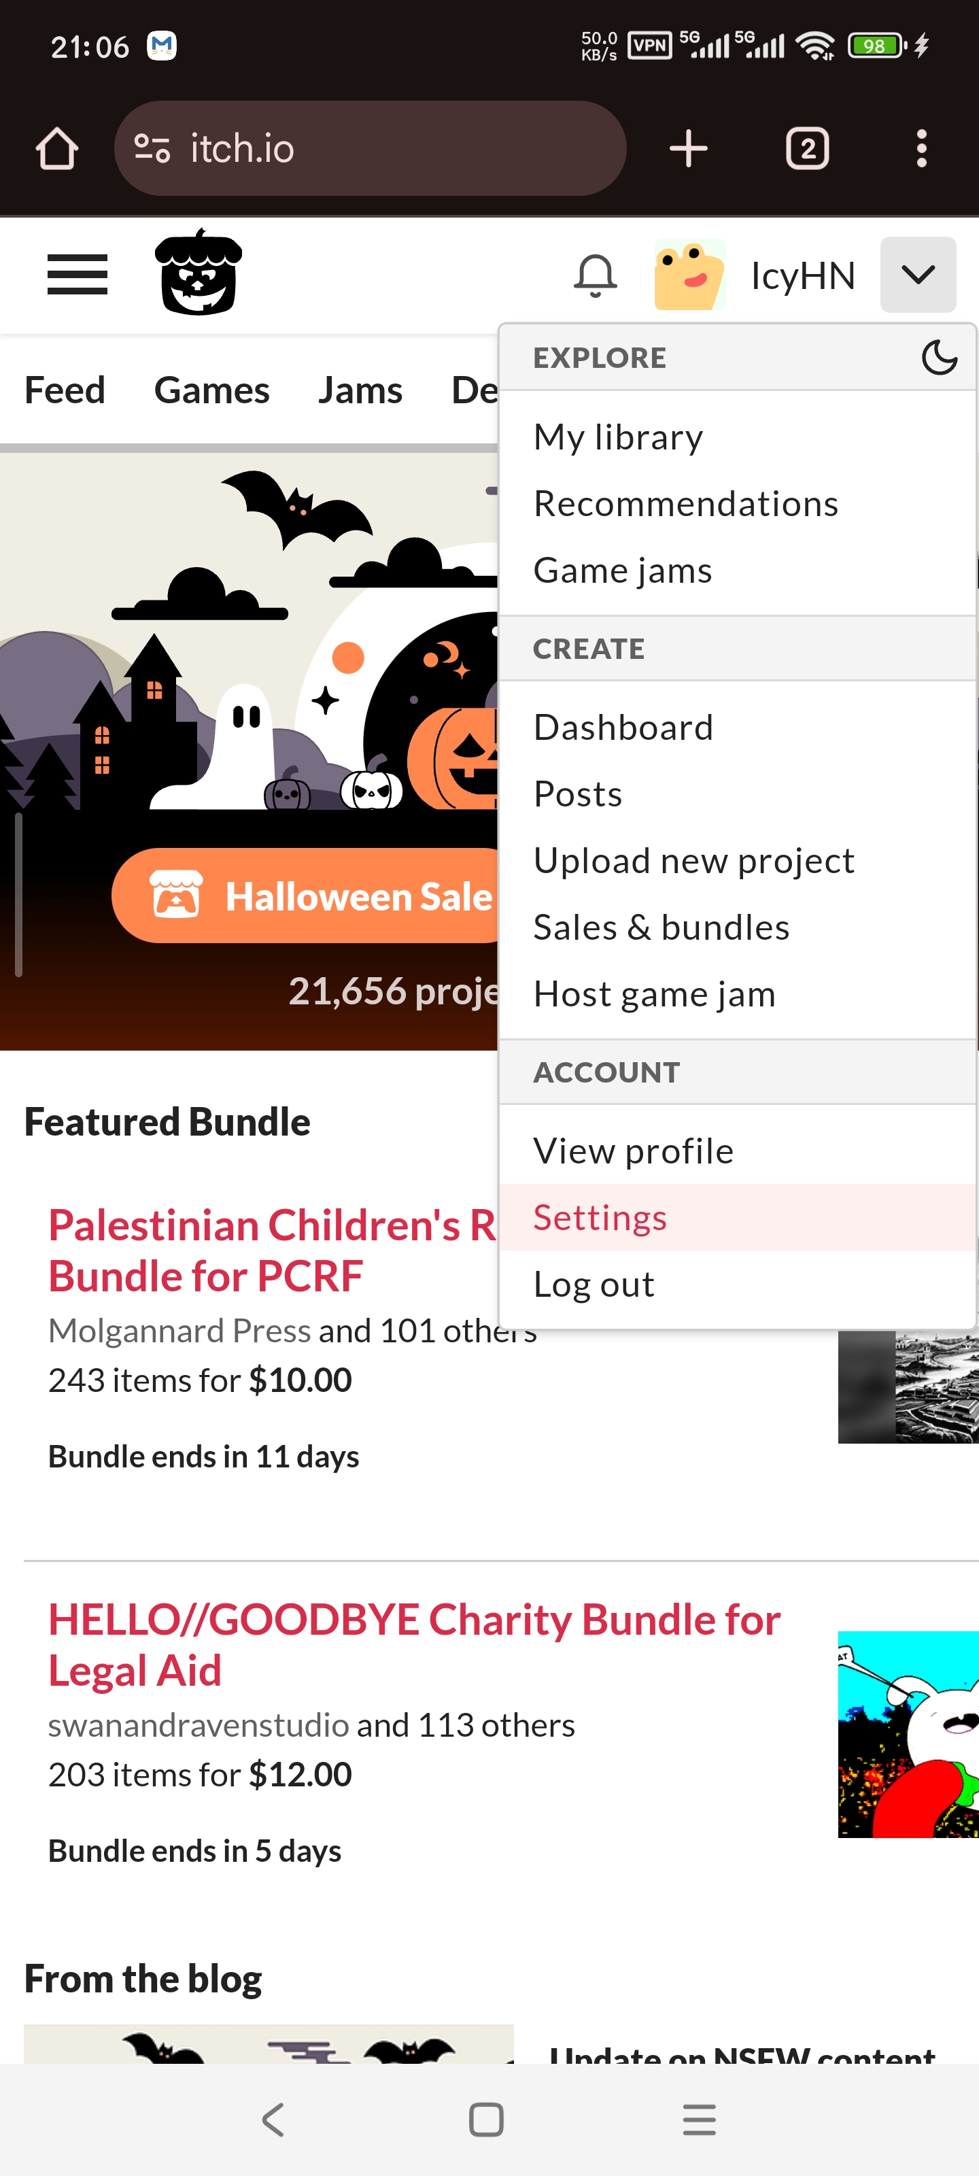
Task: Select My library from the menu
Action: point(617,437)
